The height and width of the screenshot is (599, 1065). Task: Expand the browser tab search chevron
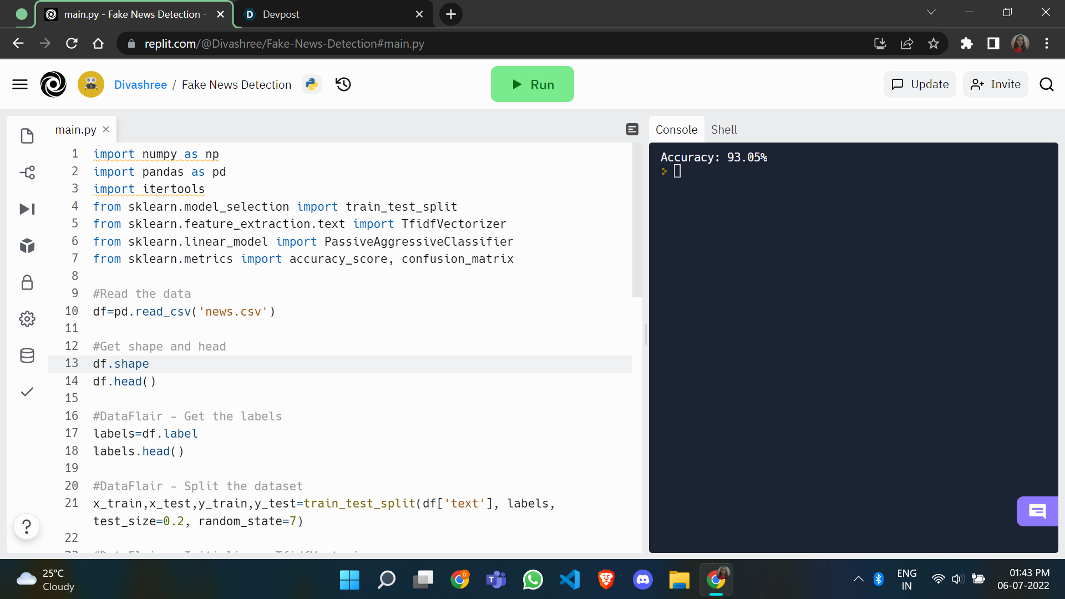(931, 12)
